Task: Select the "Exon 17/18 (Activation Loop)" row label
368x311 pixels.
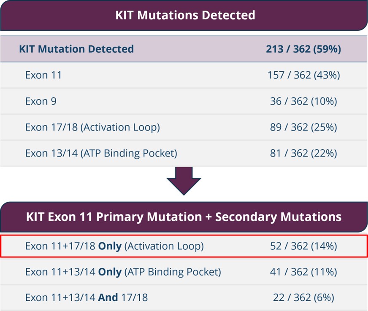Action: 92,127
